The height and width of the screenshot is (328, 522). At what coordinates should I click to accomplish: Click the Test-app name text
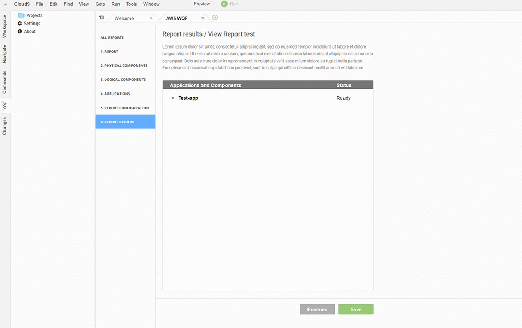click(188, 98)
